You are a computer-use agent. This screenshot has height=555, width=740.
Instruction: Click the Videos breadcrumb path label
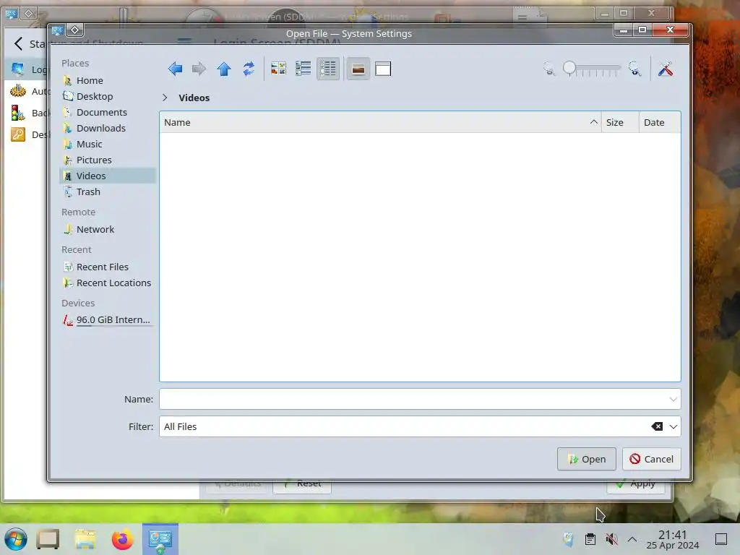[x=194, y=98]
